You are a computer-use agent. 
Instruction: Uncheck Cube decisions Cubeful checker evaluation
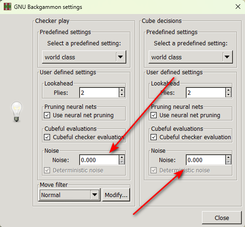[154, 137]
